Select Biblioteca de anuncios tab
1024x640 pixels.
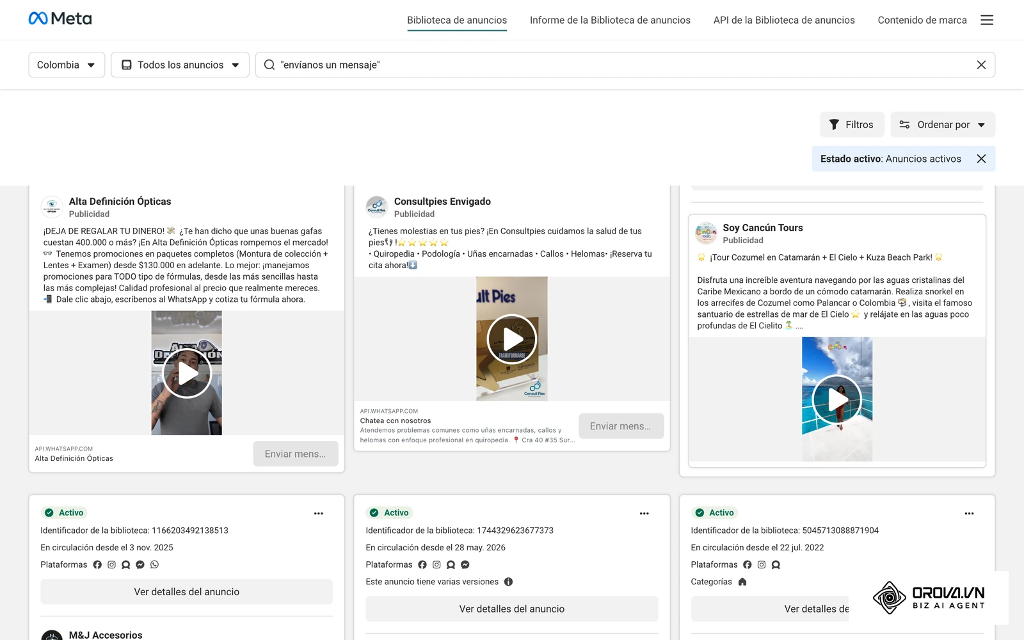[x=457, y=20]
